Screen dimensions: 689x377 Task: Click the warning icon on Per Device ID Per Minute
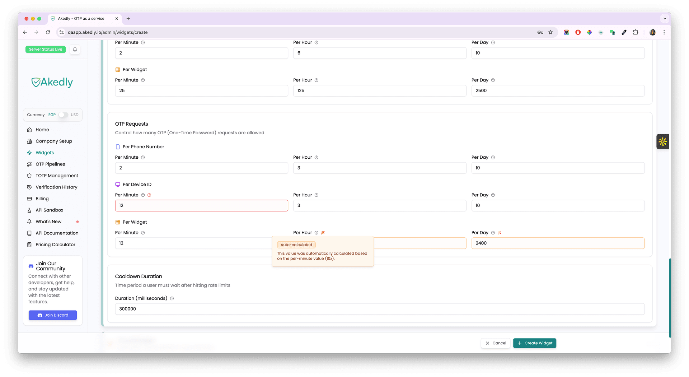pyautogui.click(x=150, y=195)
